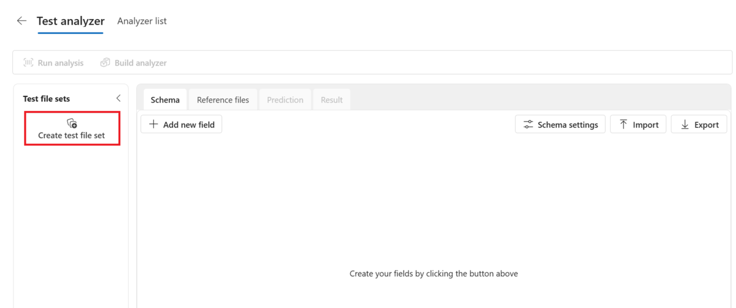Select the Prediction tab
Image resolution: width=736 pixels, height=308 pixels.
click(285, 100)
